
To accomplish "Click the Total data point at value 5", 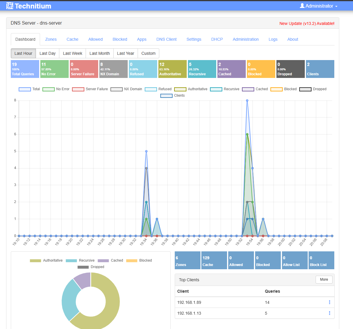I will click(146, 151).
